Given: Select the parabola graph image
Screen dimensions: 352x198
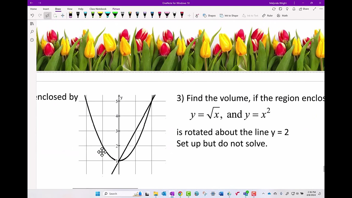Looking at the screenshot, I should click(122, 134).
